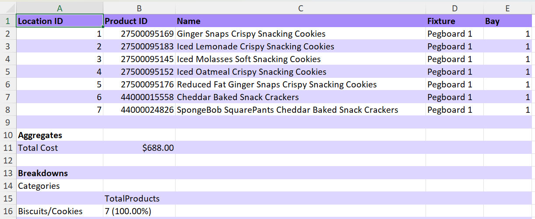Click the Bay header cell
This screenshot has width=535, height=219.
click(507, 21)
